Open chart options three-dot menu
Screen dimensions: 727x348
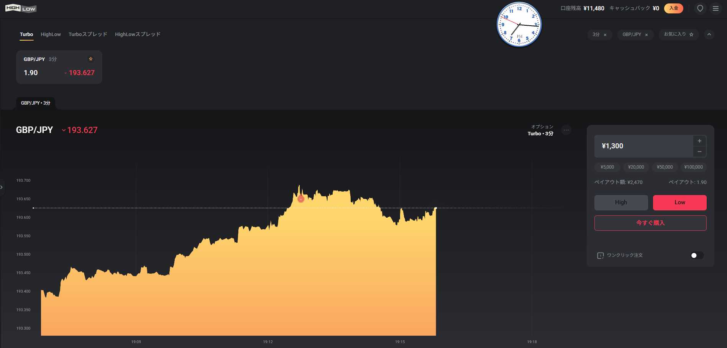click(x=566, y=130)
